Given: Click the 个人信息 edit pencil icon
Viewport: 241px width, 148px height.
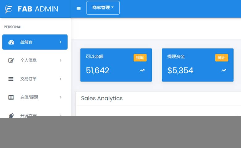Looking at the screenshot, I should tap(11, 60).
